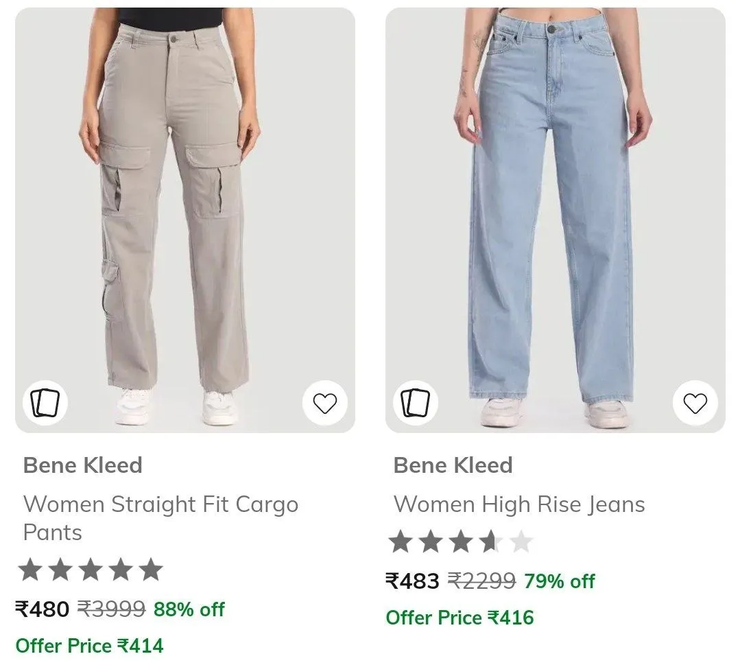
Task: Click the Bene Kleed brand above the cargo pants
Action: tap(82, 465)
